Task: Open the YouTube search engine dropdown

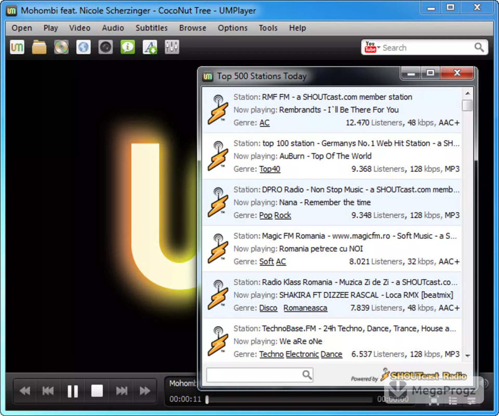Action: tap(372, 47)
